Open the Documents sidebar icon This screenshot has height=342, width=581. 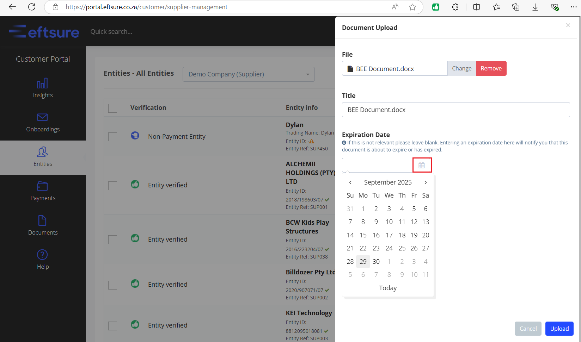tap(42, 220)
